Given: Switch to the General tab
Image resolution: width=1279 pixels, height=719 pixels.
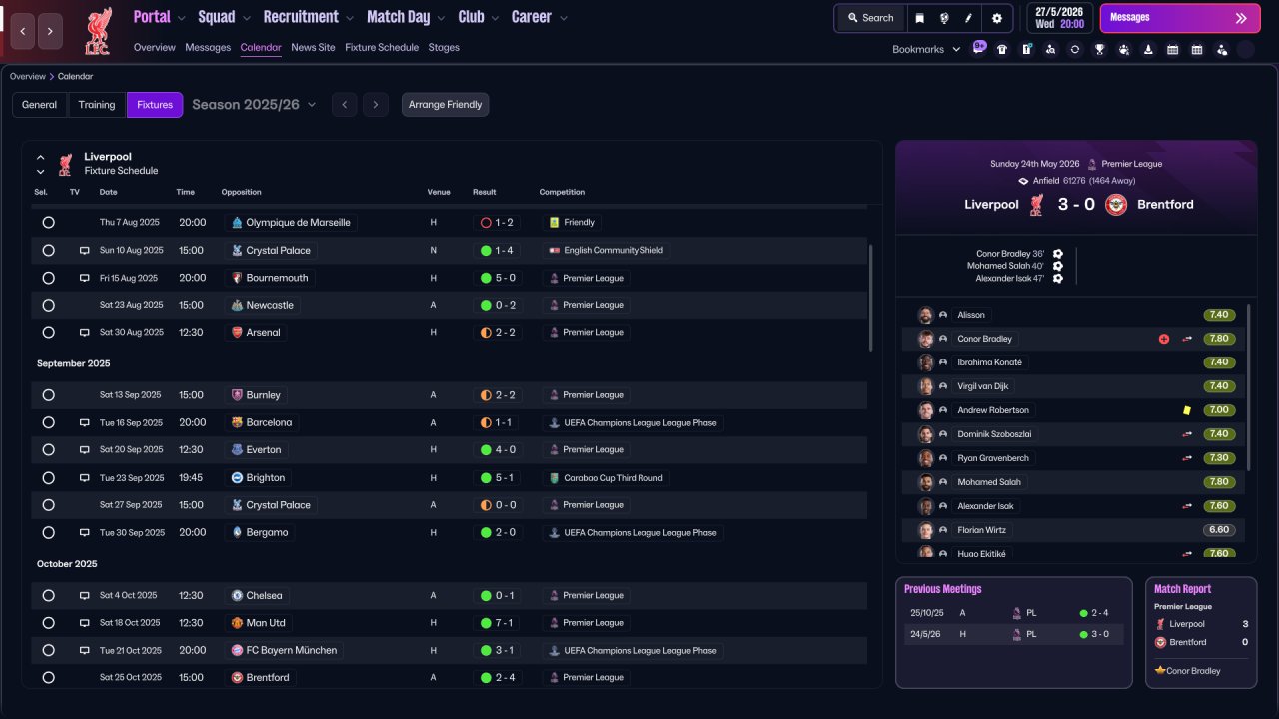Looking at the screenshot, I should pos(40,105).
